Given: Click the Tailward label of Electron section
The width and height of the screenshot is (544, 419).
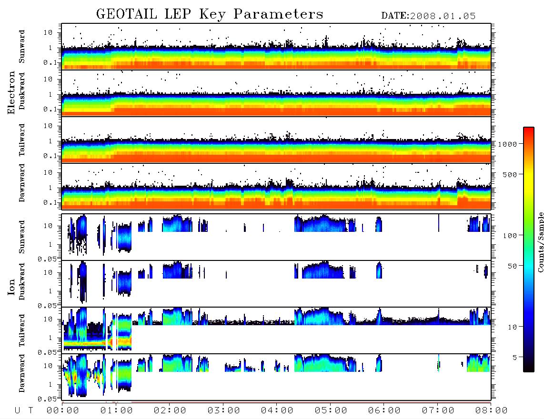Looking at the screenshot, I should (x=22, y=140).
